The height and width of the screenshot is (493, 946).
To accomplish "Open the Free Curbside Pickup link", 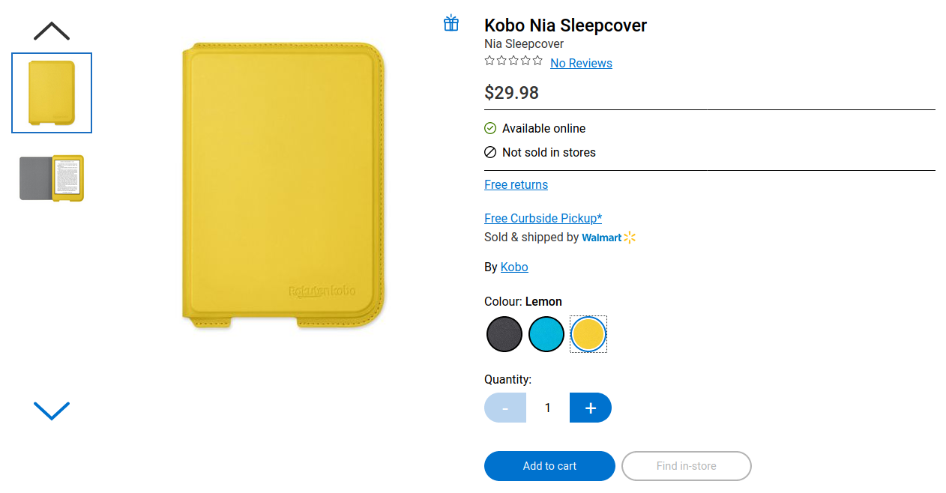I will pos(543,219).
